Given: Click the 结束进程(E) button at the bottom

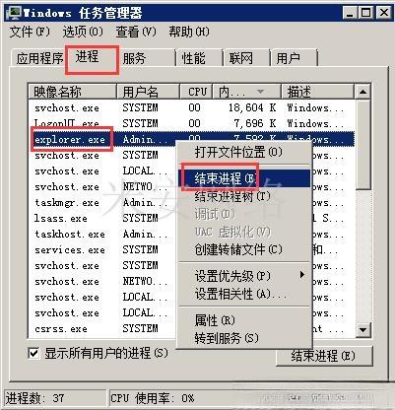Looking at the screenshot, I should click(324, 356).
